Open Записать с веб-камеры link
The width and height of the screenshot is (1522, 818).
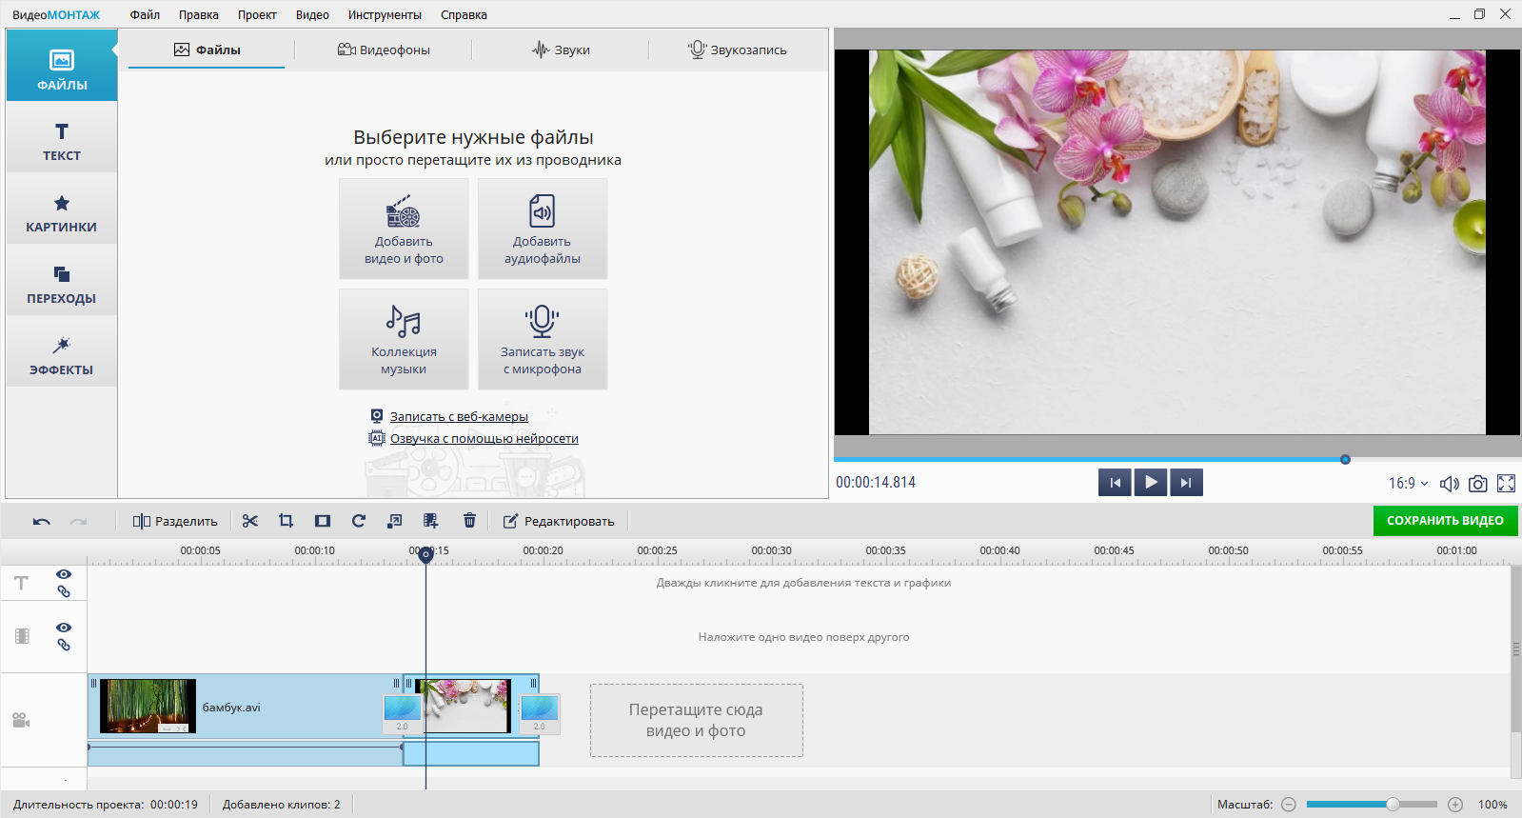459,416
